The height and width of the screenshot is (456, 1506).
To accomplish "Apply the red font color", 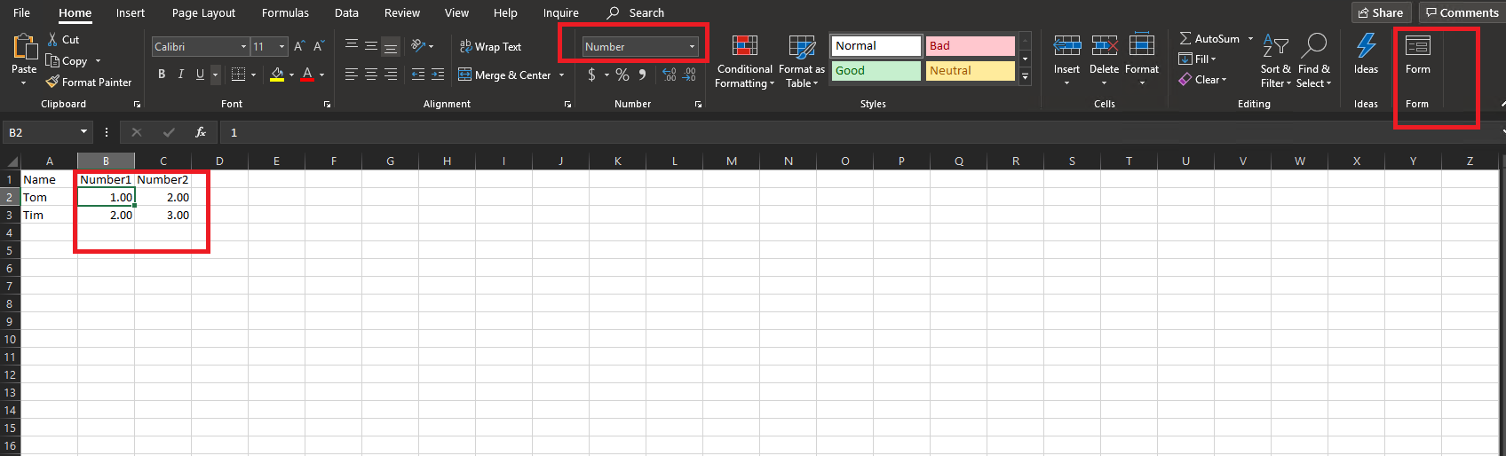I will pyautogui.click(x=307, y=75).
